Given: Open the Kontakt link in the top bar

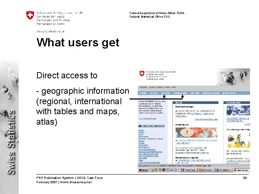Looking at the screenshot, I should pos(167,87).
